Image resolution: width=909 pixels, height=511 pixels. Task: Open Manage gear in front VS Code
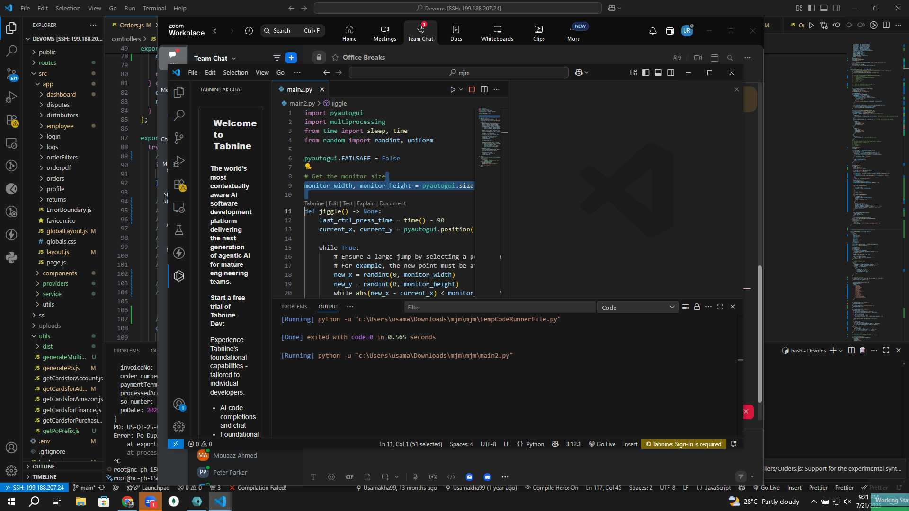pos(179,427)
